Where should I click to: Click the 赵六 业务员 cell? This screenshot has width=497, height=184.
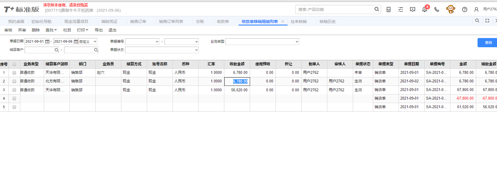pos(108,73)
